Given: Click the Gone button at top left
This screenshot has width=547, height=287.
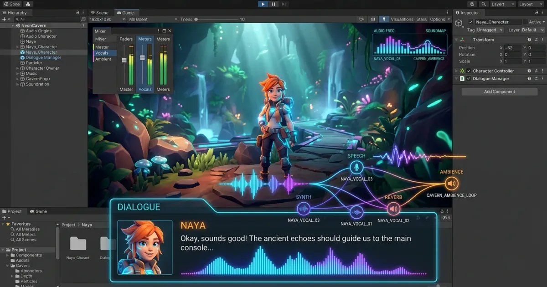Looking at the screenshot, I should [12, 4].
